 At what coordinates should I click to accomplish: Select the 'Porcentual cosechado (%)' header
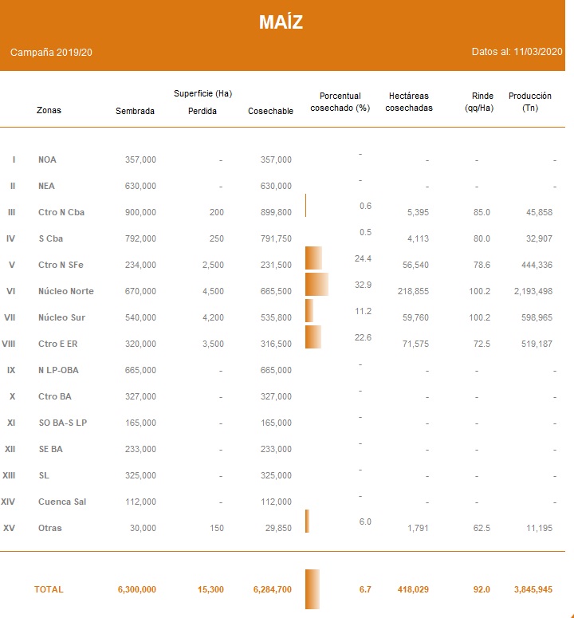pos(340,102)
